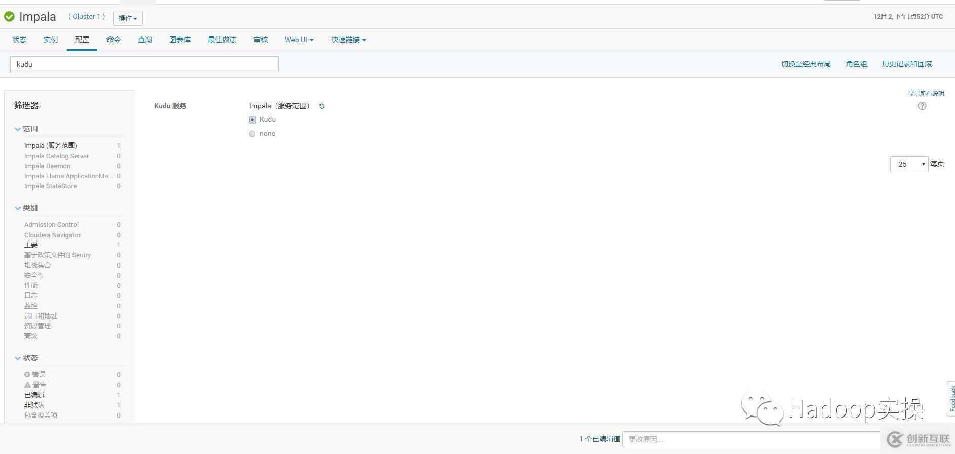Open the 图表库 chart library tab
Viewport: 955px width, 454px height.
point(180,40)
